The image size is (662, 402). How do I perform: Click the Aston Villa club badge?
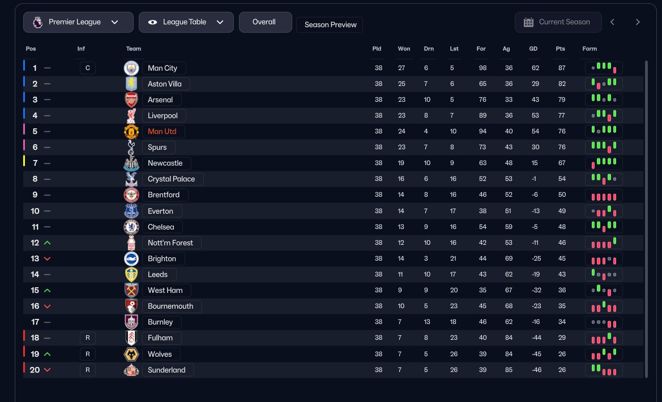click(131, 84)
